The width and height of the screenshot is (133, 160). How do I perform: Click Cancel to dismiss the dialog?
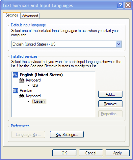91,153
